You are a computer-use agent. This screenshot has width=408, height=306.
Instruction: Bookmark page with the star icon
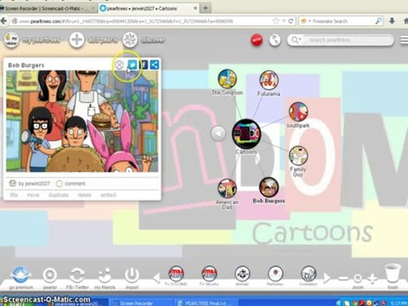tap(275, 21)
